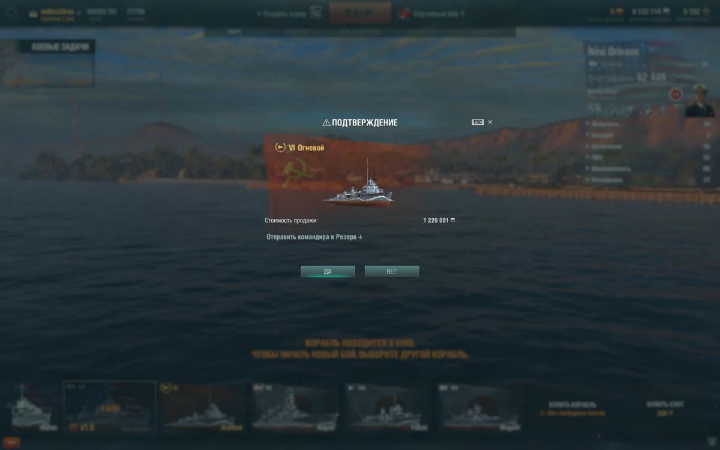Click the commander portrait on right panel
This screenshot has width=720, height=450.
click(700, 100)
